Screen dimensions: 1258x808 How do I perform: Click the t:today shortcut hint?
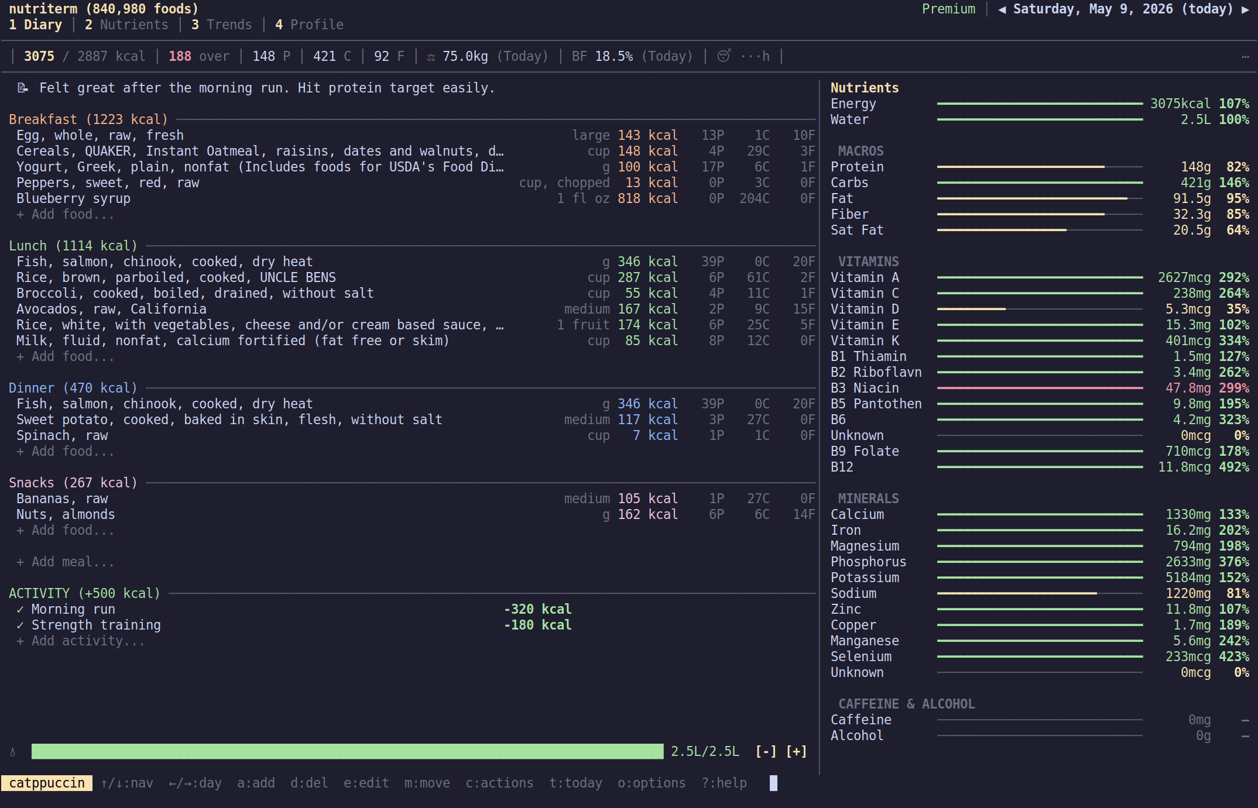[575, 783]
